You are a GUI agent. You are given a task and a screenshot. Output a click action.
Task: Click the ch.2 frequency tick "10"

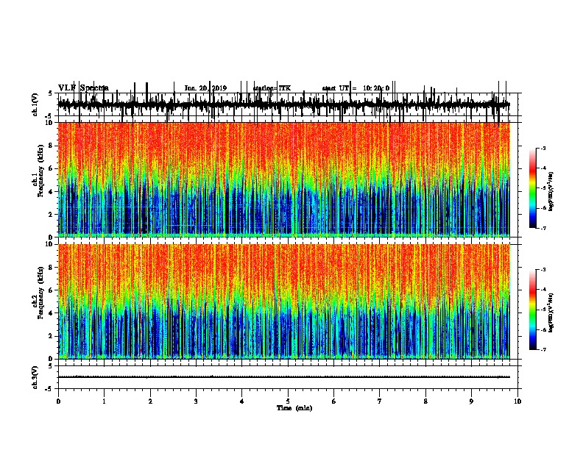(50, 244)
